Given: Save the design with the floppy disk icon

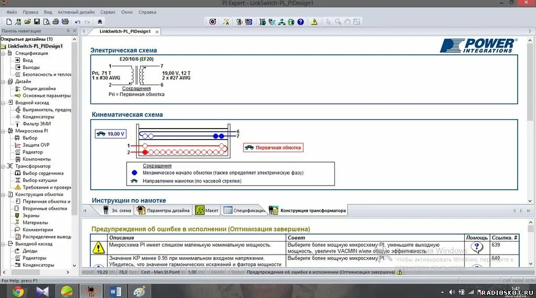Looking at the screenshot, I should 37,22.
